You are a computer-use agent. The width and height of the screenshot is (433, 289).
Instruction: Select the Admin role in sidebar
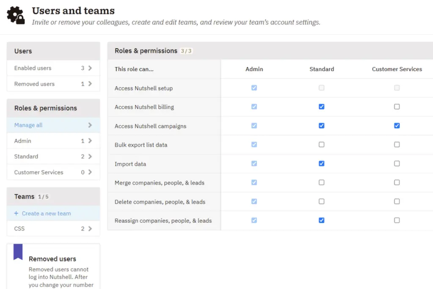click(x=53, y=141)
